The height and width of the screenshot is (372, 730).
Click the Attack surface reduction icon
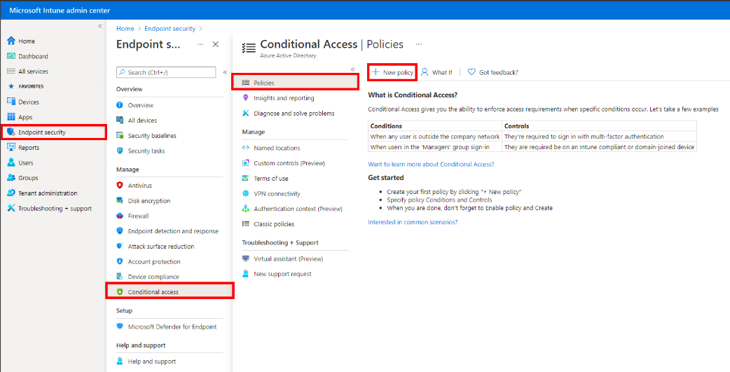click(120, 247)
